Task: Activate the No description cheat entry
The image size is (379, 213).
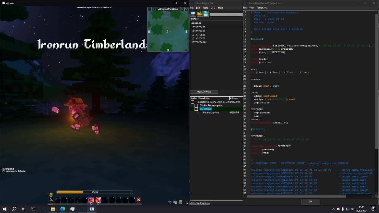Action: (x=200, y=112)
